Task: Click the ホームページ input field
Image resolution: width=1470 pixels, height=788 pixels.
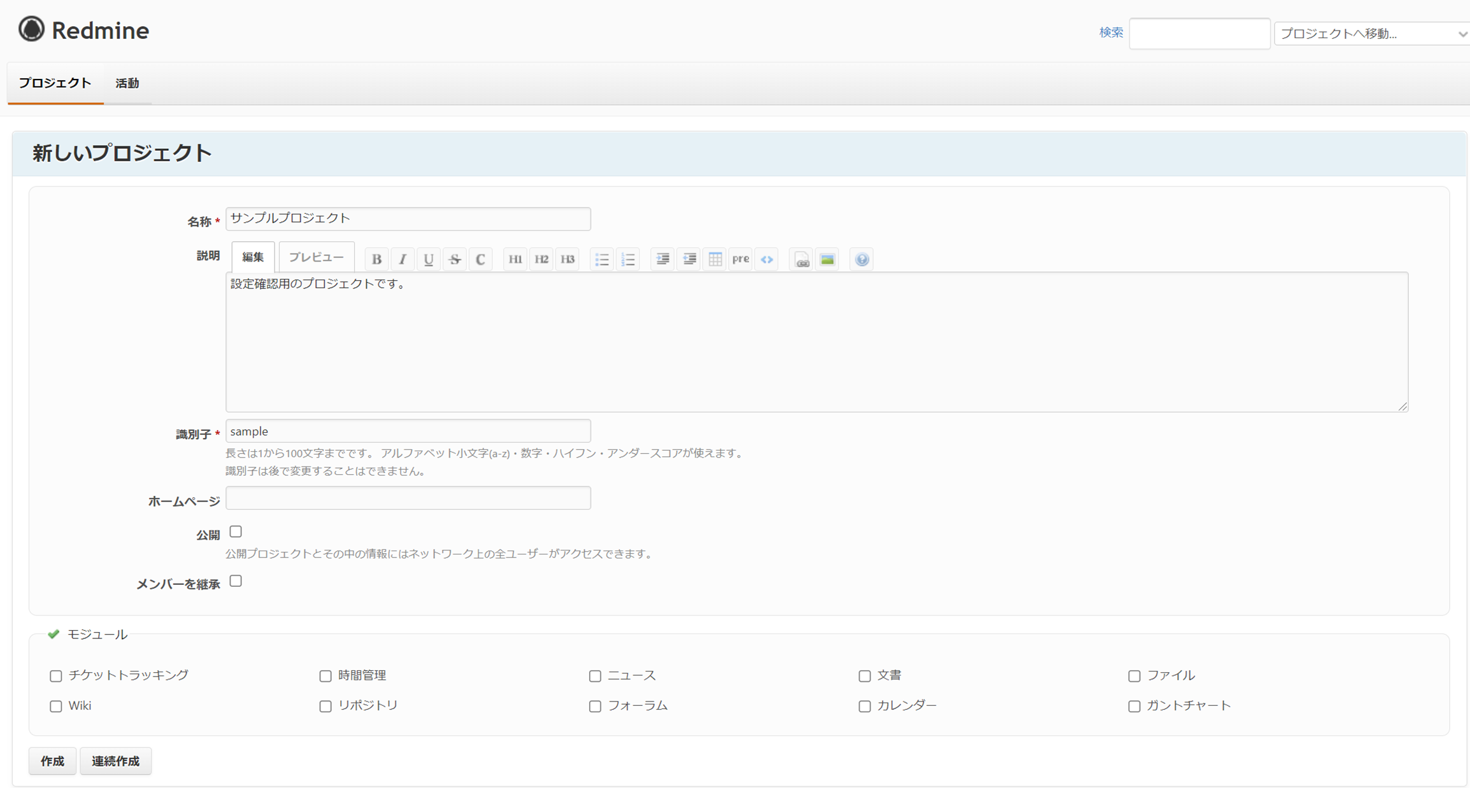Action: [408, 498]
